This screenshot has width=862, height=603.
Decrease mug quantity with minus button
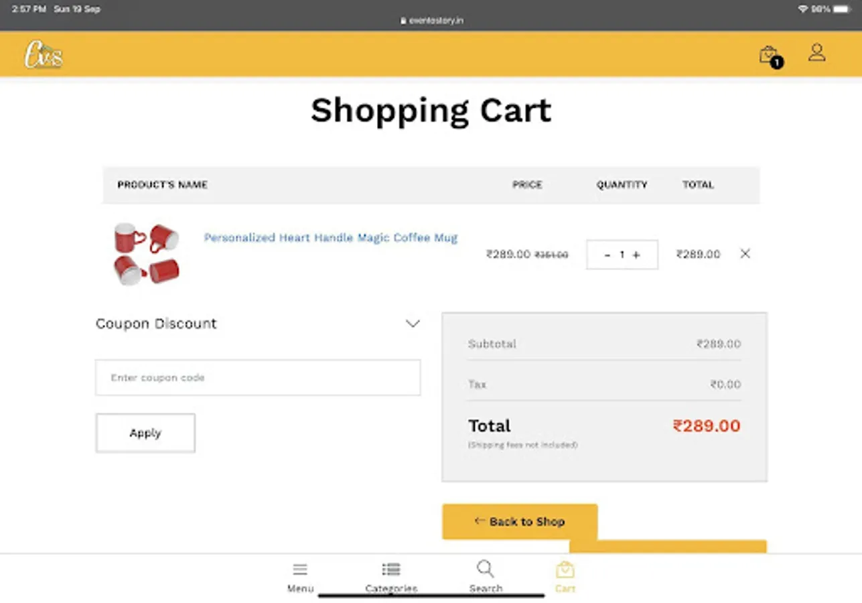(x=607, y=255)
